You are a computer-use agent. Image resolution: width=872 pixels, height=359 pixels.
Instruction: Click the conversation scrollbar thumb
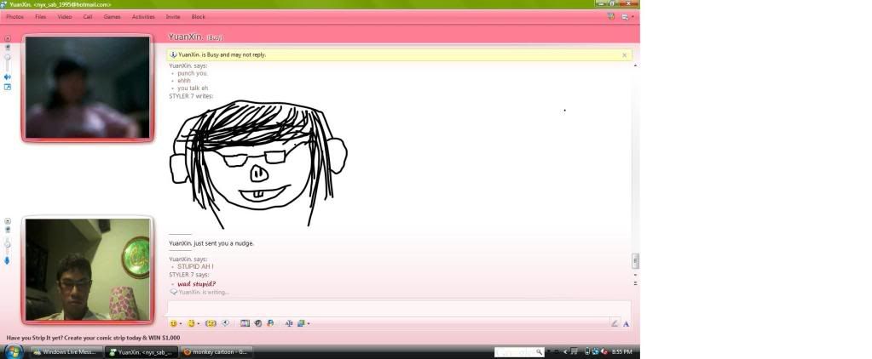[635, 261]
